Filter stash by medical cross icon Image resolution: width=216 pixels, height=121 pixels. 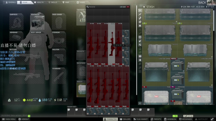pos(140,37)
